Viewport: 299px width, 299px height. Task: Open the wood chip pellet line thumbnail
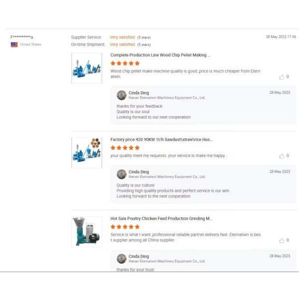pyautogui.click(x=87, y=68)
